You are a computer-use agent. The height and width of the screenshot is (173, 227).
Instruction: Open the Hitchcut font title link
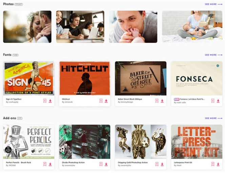(x=66, y=99)
